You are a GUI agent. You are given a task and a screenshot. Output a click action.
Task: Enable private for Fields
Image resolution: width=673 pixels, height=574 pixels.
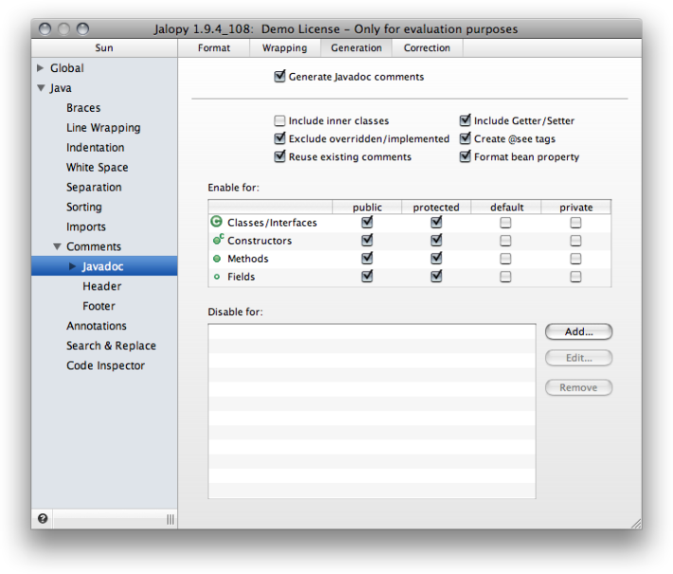(575, 277)
